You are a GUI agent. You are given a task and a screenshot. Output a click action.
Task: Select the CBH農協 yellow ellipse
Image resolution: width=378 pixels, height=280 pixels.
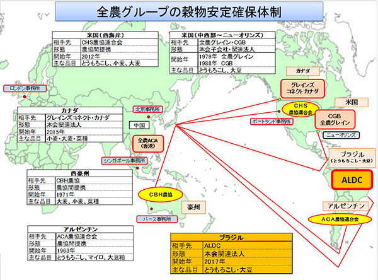pyautogui.click(x=160, y=195)
